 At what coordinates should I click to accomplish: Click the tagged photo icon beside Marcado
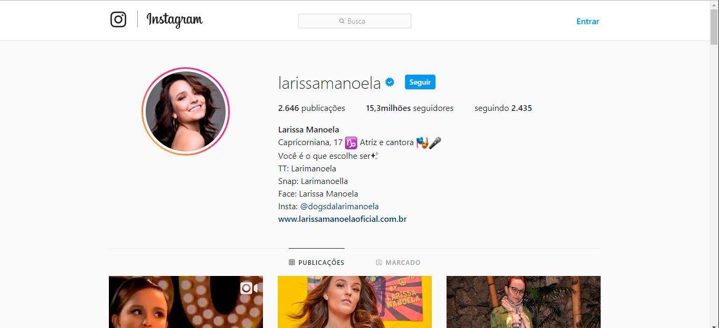[x=379, y=262]
